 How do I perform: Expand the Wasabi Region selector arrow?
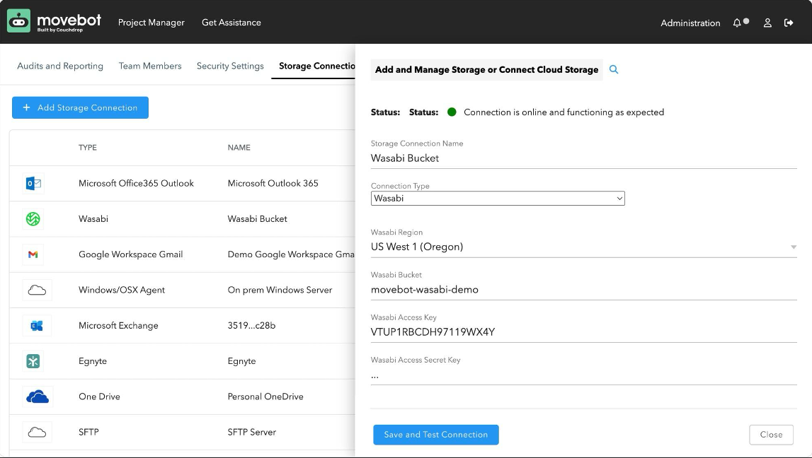pyautogui.click(x=794, y=247)
